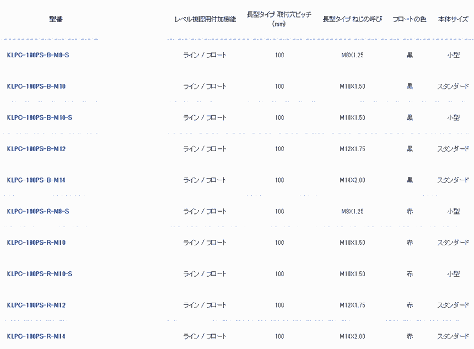The width and height of the screenshot is (474, 349).
Task: Open part number KLPC-100PS-B-M12 link
Action: pos(36,149)
